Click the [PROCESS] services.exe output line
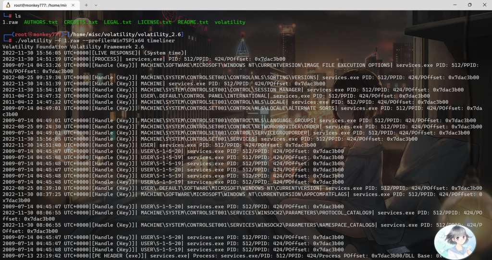Screen dimensions: 492x260 point(139,59)
